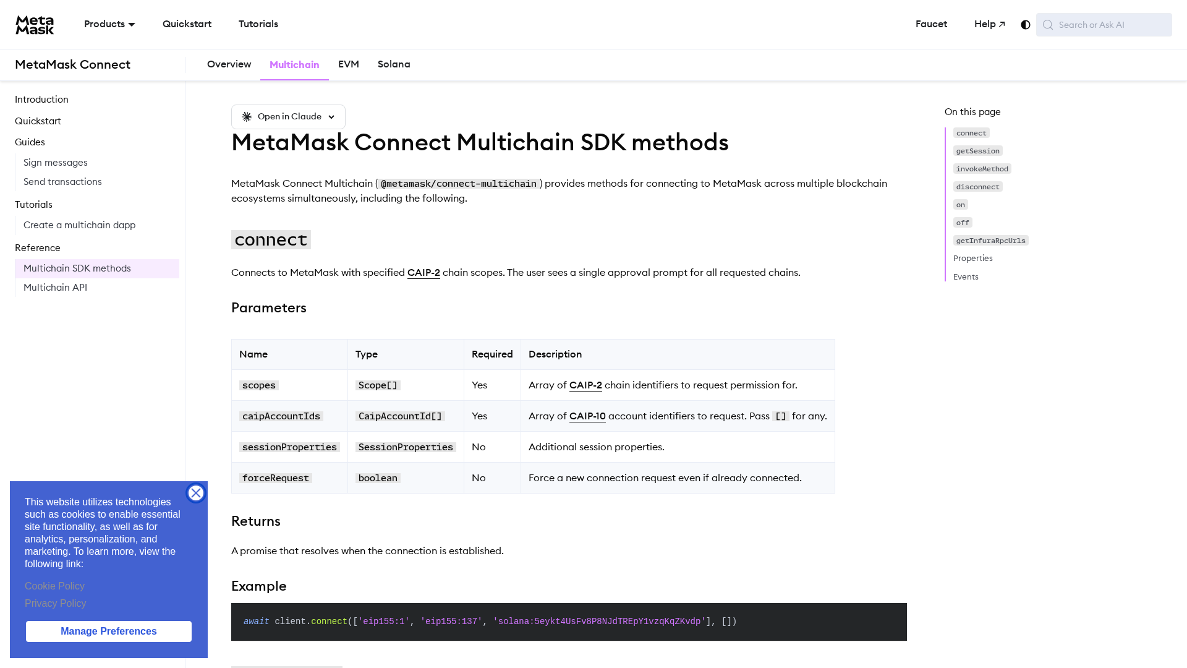The image size is (1187, 668).
Task: Open CAIP-2 link in scopes row
Action: [585, 385]
